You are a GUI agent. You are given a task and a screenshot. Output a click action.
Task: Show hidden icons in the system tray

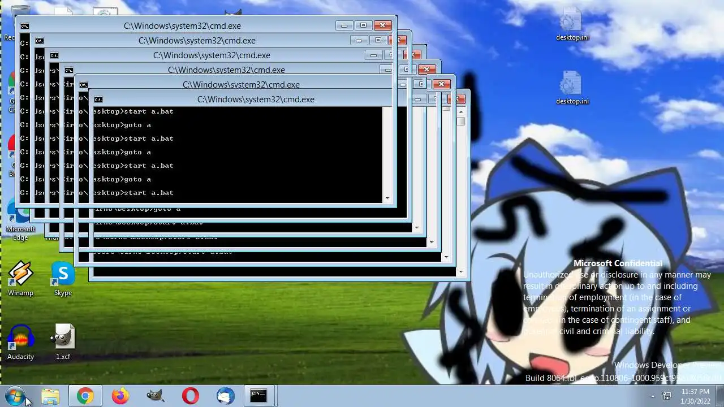(653, 396)
